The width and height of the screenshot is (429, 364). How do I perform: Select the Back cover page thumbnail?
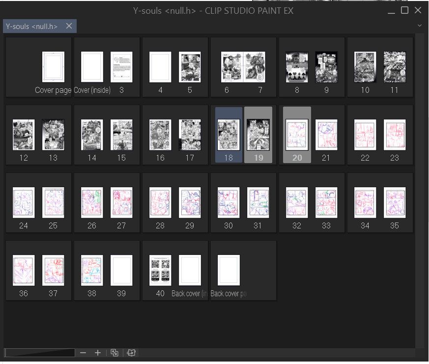(x=229, y=271)
